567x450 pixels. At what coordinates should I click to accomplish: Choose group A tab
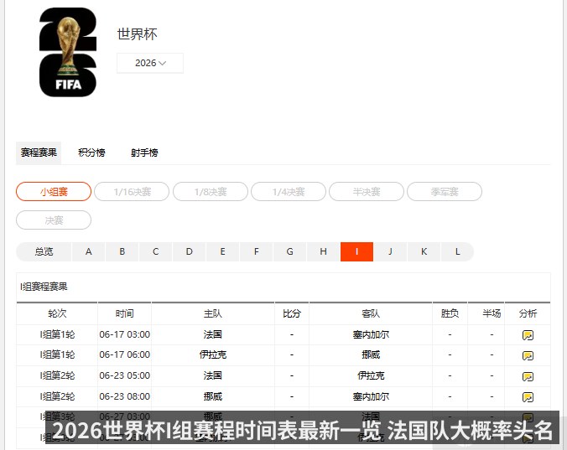[89, 251]
